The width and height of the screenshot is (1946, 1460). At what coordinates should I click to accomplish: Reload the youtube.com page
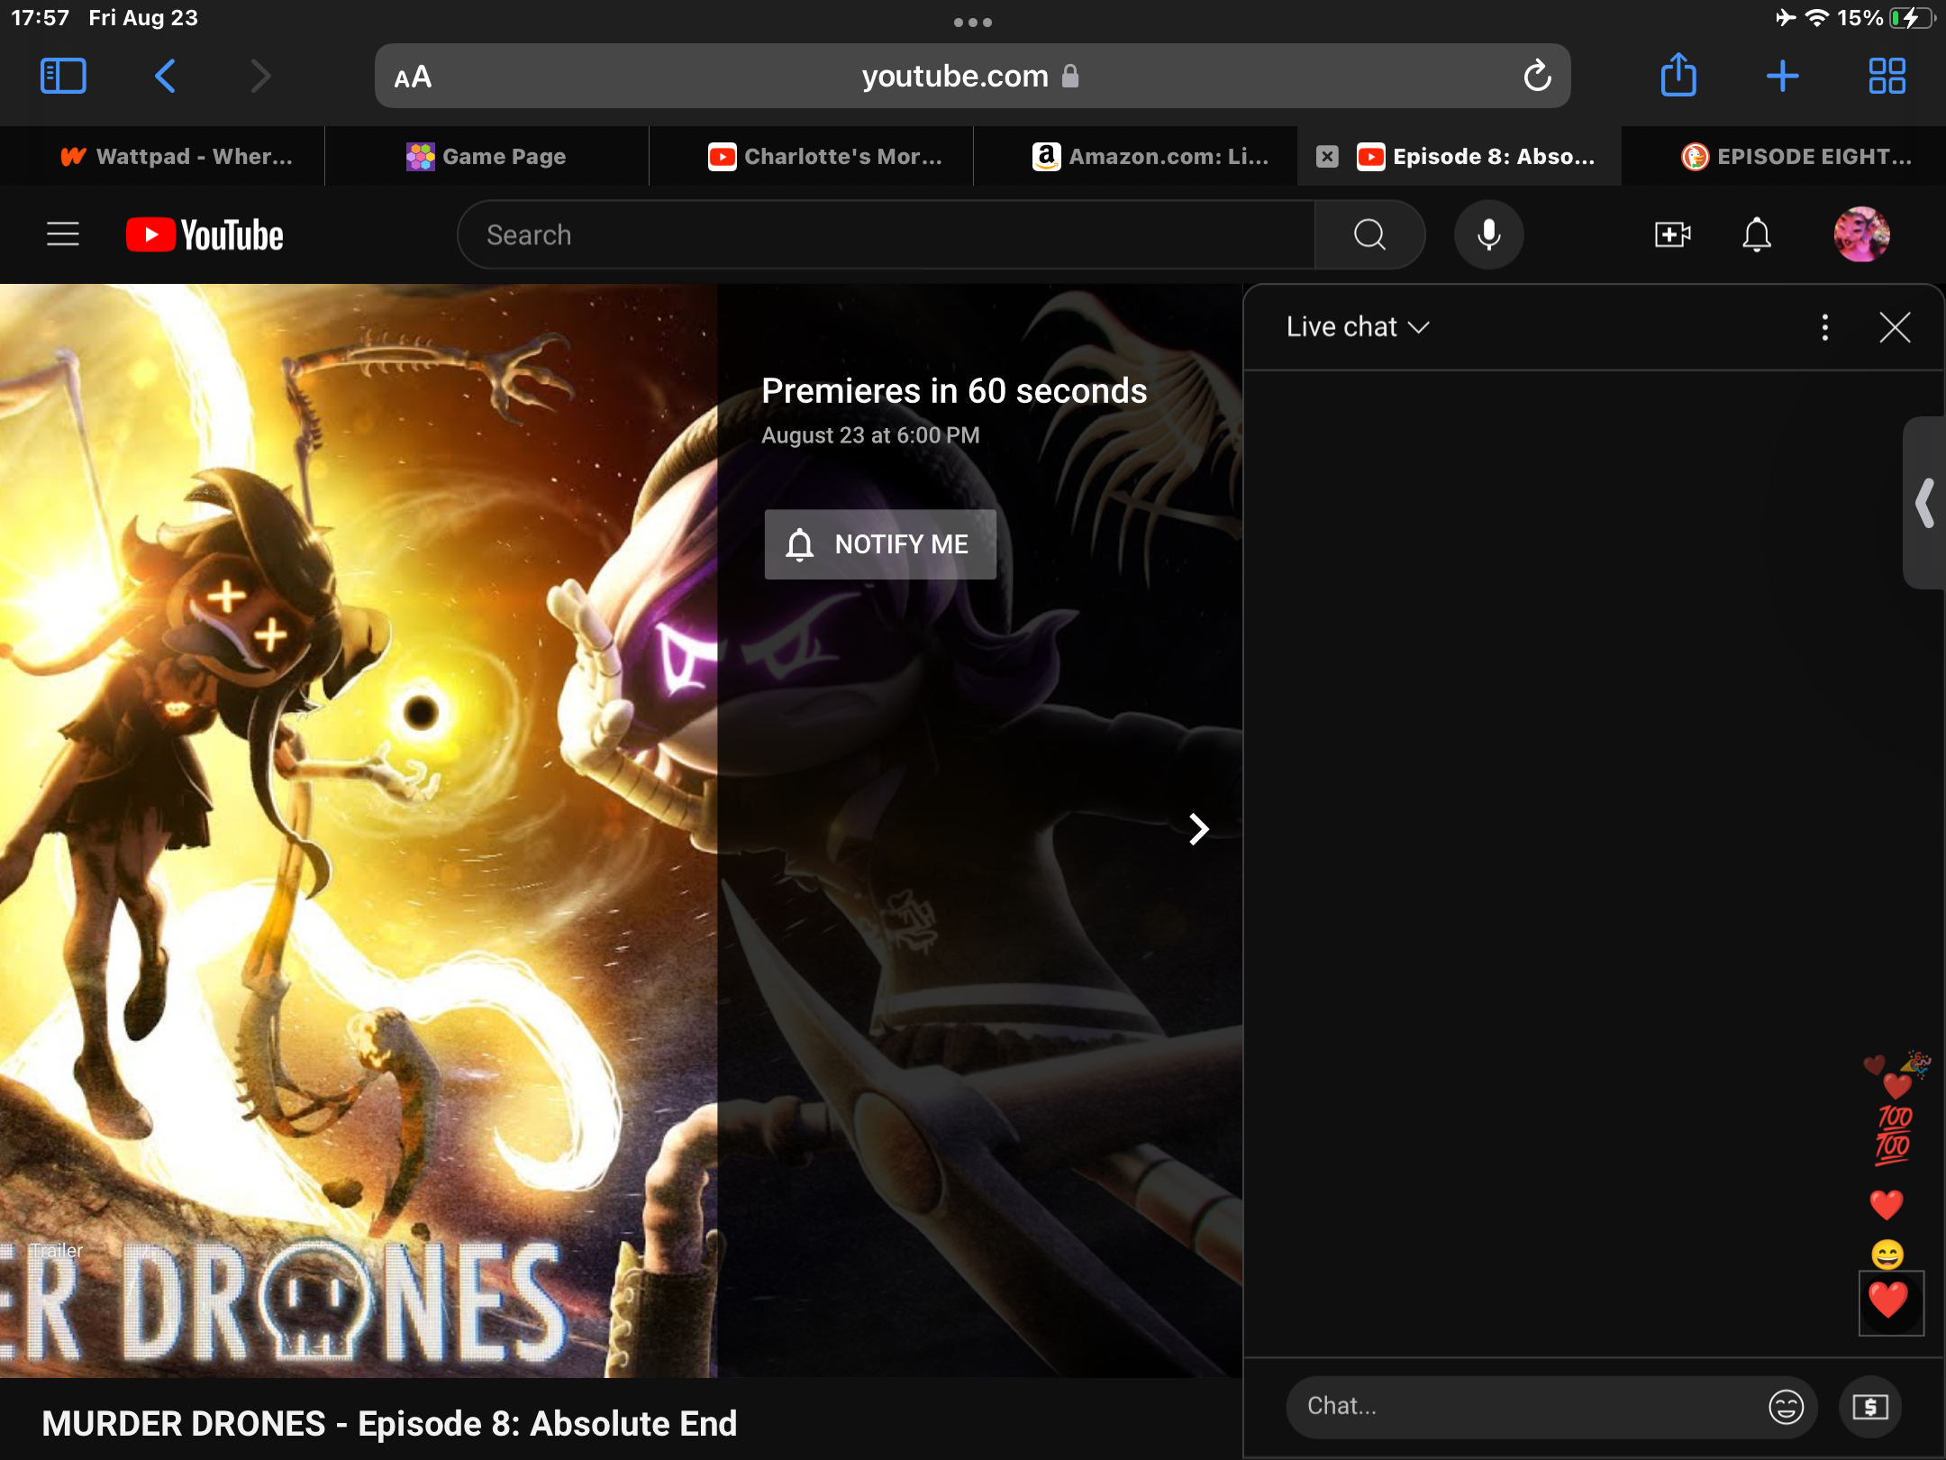click(x=1537, y=76)
